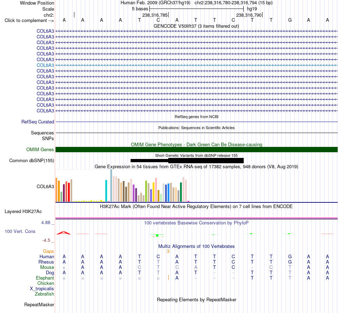Select the Dog alignment row label
Image resolution: width=338 pixels, height=313 pixels.
50,273
